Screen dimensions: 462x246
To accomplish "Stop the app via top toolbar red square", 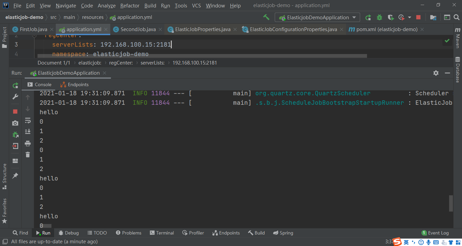I will point(418,17).
